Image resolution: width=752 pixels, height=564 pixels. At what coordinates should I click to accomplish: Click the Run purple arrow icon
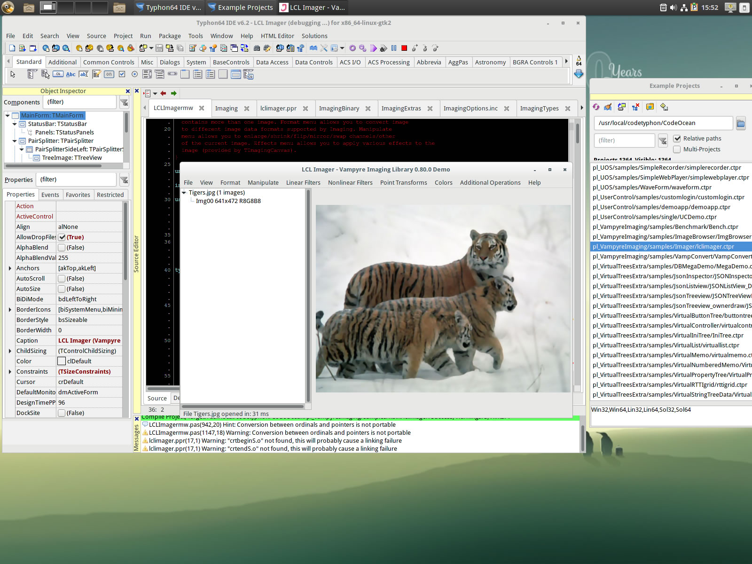(x=373, y=48)
